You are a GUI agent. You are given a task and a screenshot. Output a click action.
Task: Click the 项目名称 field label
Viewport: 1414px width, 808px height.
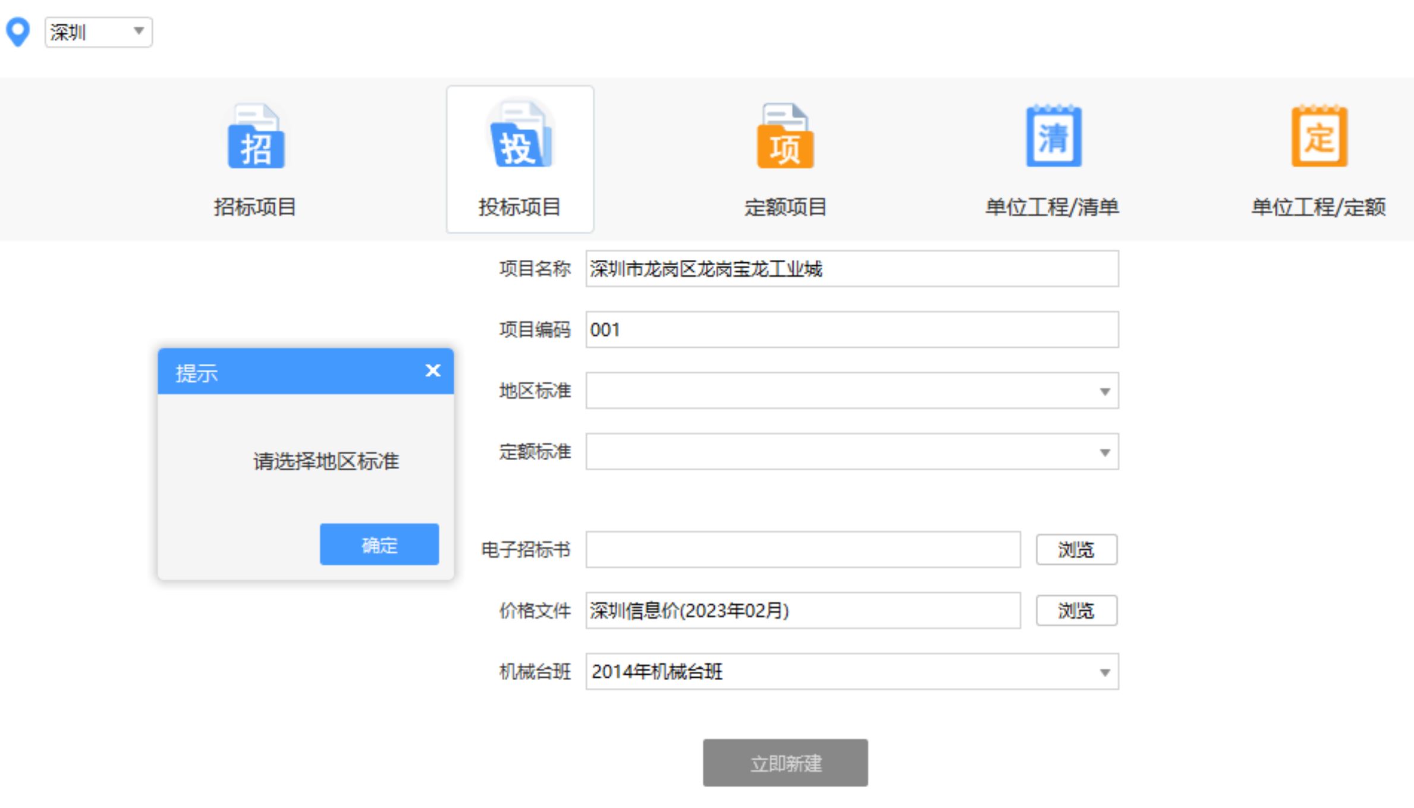[535, 269]
